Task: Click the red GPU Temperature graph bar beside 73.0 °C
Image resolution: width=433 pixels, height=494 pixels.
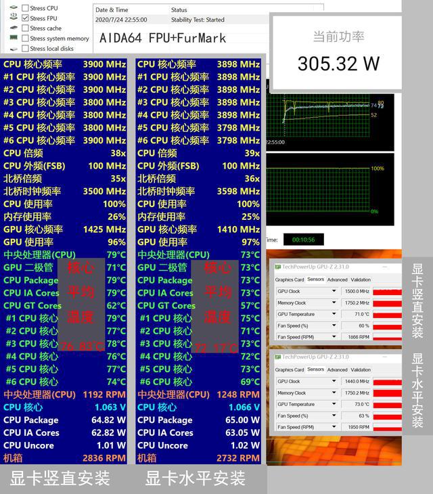Action: (x=388, y=405)
